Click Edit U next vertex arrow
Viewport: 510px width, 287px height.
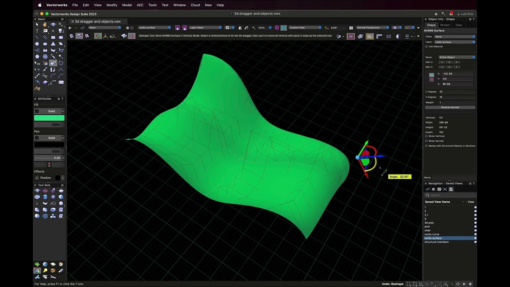[457, 62]
